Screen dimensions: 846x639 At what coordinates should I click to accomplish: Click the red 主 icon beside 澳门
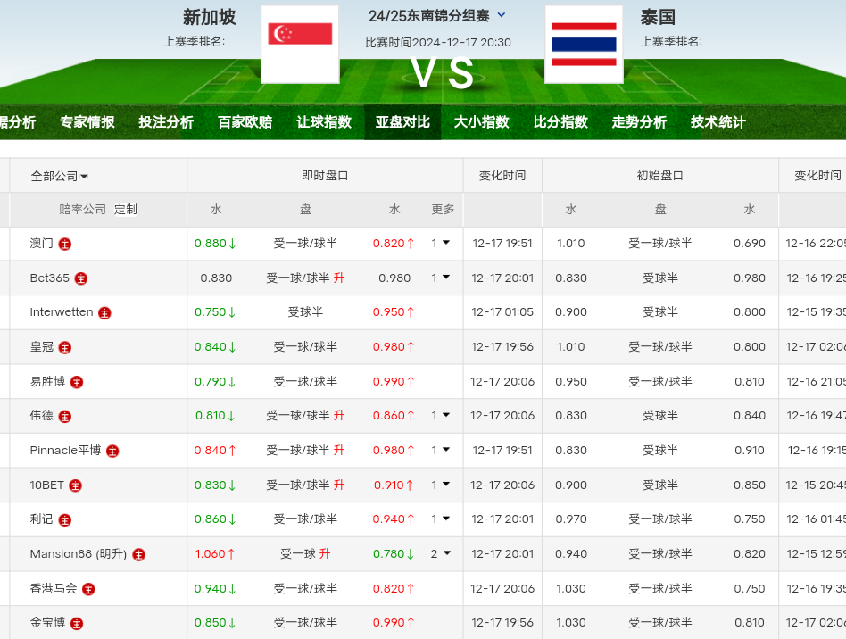coord(65,244)
